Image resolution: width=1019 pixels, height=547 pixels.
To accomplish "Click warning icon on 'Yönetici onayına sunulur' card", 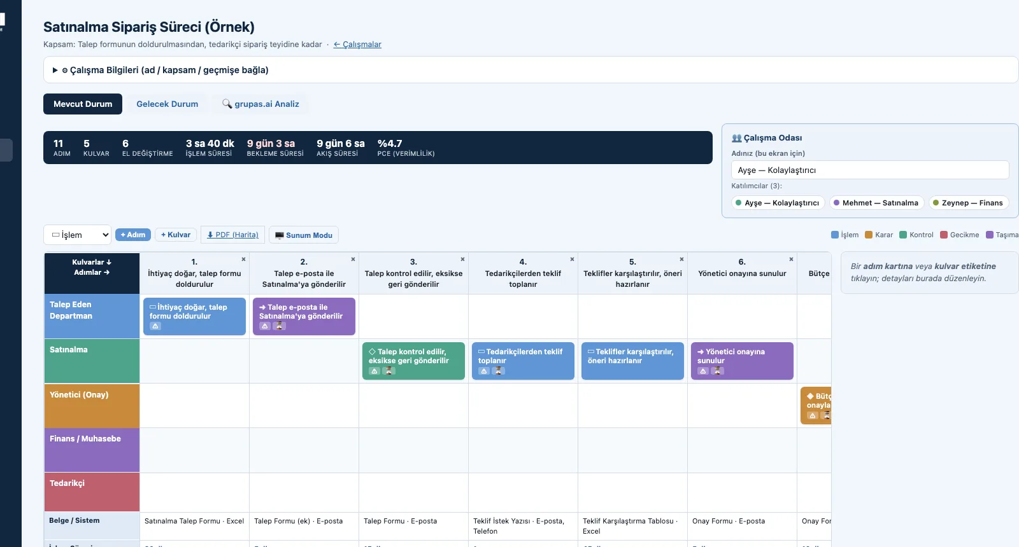I will pos(703,371).
